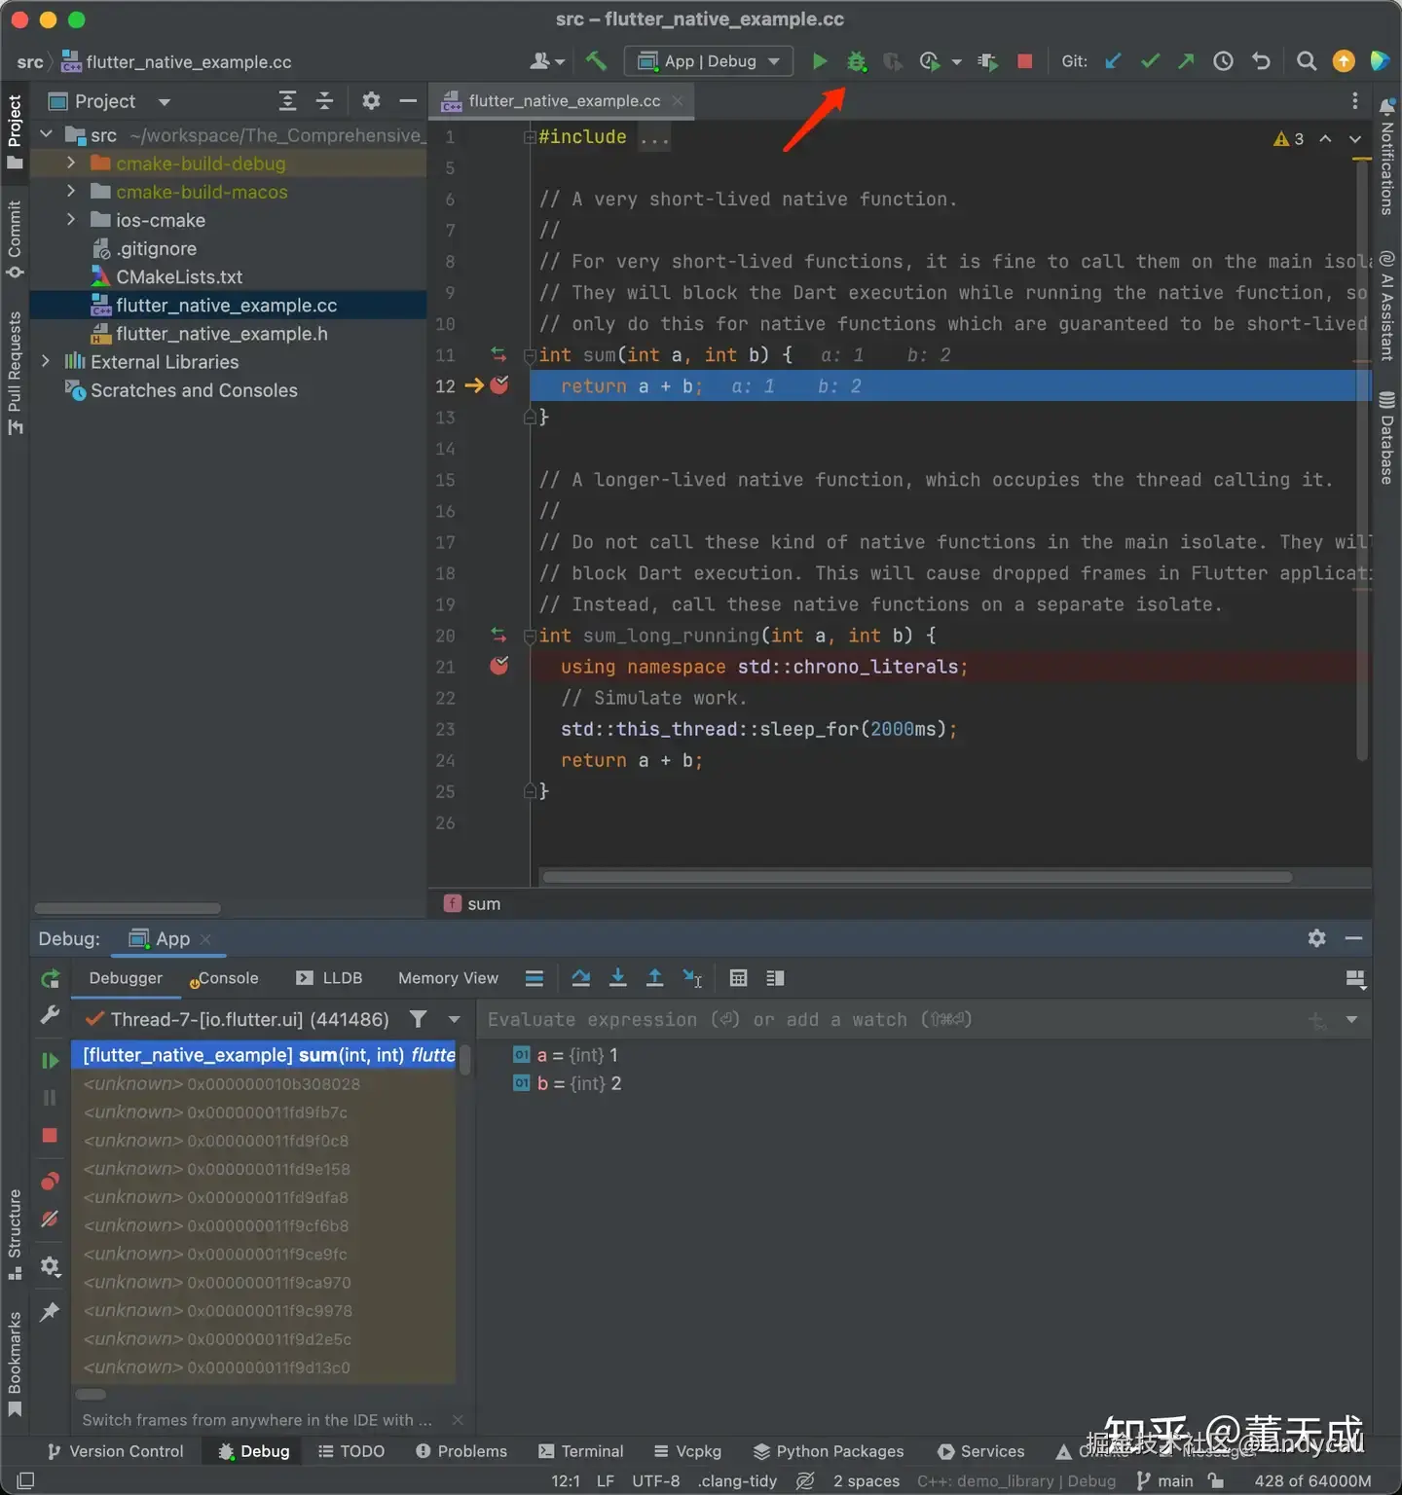The height and width of the screenshot is (1495, 1402).
Task: Click Step Out in debugger toolbar
Action: (655, 978)
